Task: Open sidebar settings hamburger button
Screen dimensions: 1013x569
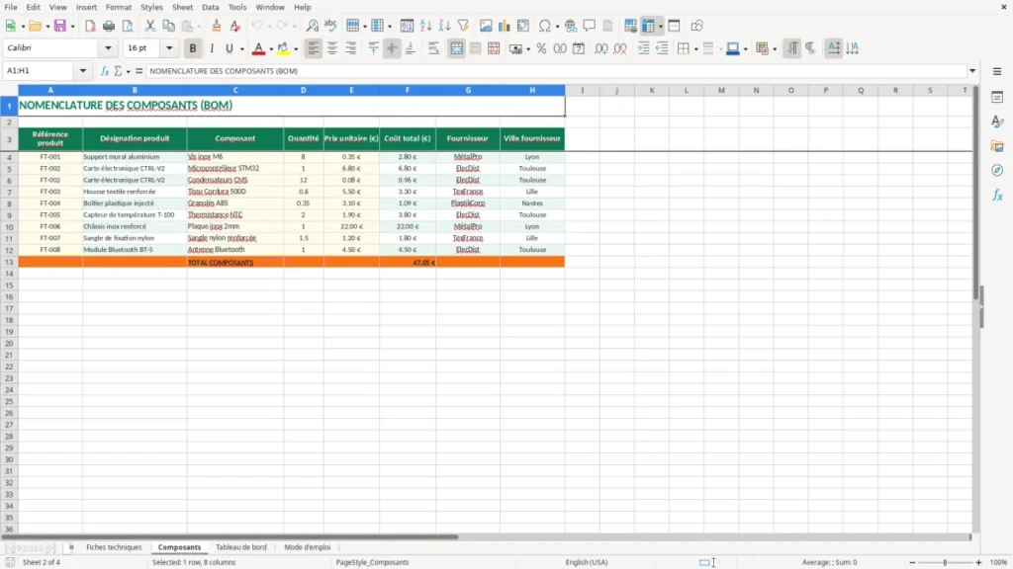Action: (997, 71)
